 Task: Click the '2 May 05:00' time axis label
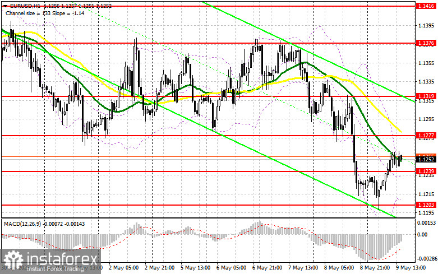point(123,268)
